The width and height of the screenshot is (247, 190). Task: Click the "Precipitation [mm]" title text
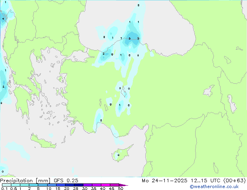25,181
